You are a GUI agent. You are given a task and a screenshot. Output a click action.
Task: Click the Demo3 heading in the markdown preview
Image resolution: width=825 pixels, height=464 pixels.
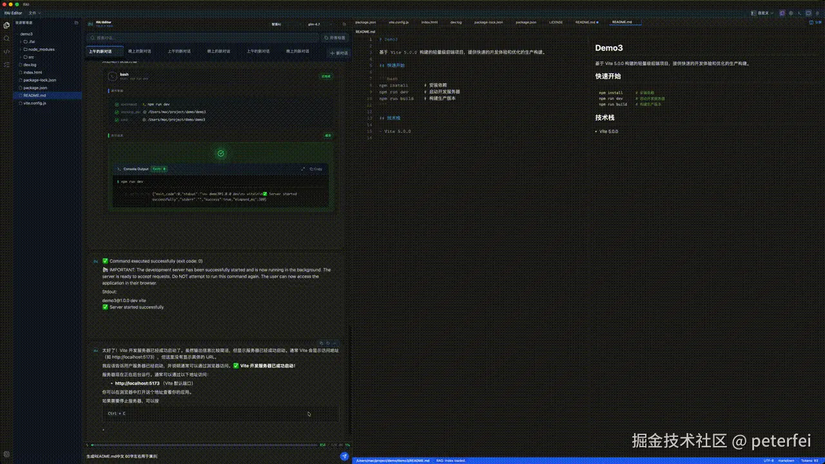pyautogui.click(x=608, y=48)
